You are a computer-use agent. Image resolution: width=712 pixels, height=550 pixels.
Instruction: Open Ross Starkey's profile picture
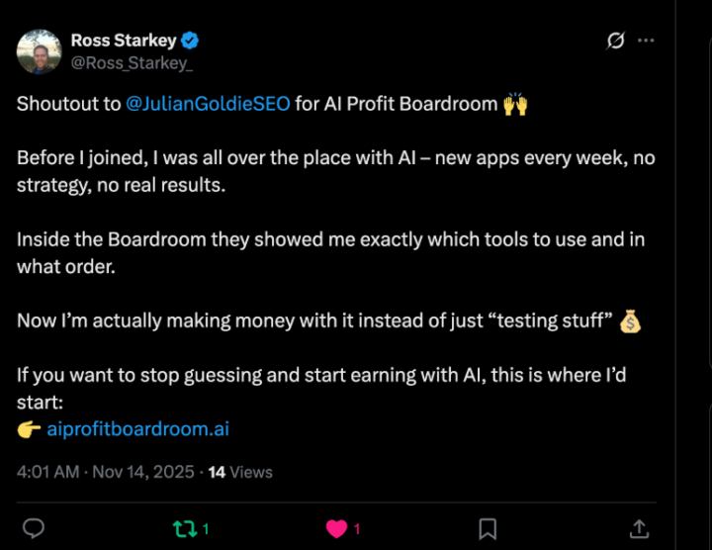[x=40, y=50]
